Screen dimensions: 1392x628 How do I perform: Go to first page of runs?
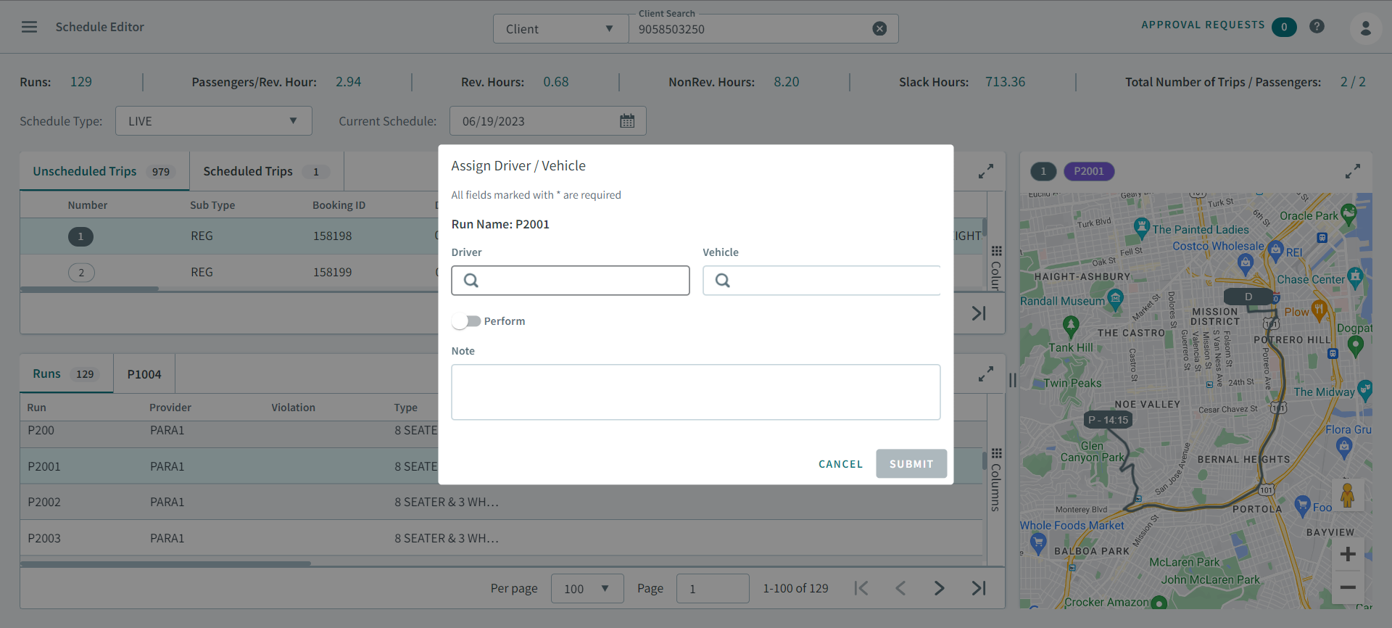coord(861,588)
